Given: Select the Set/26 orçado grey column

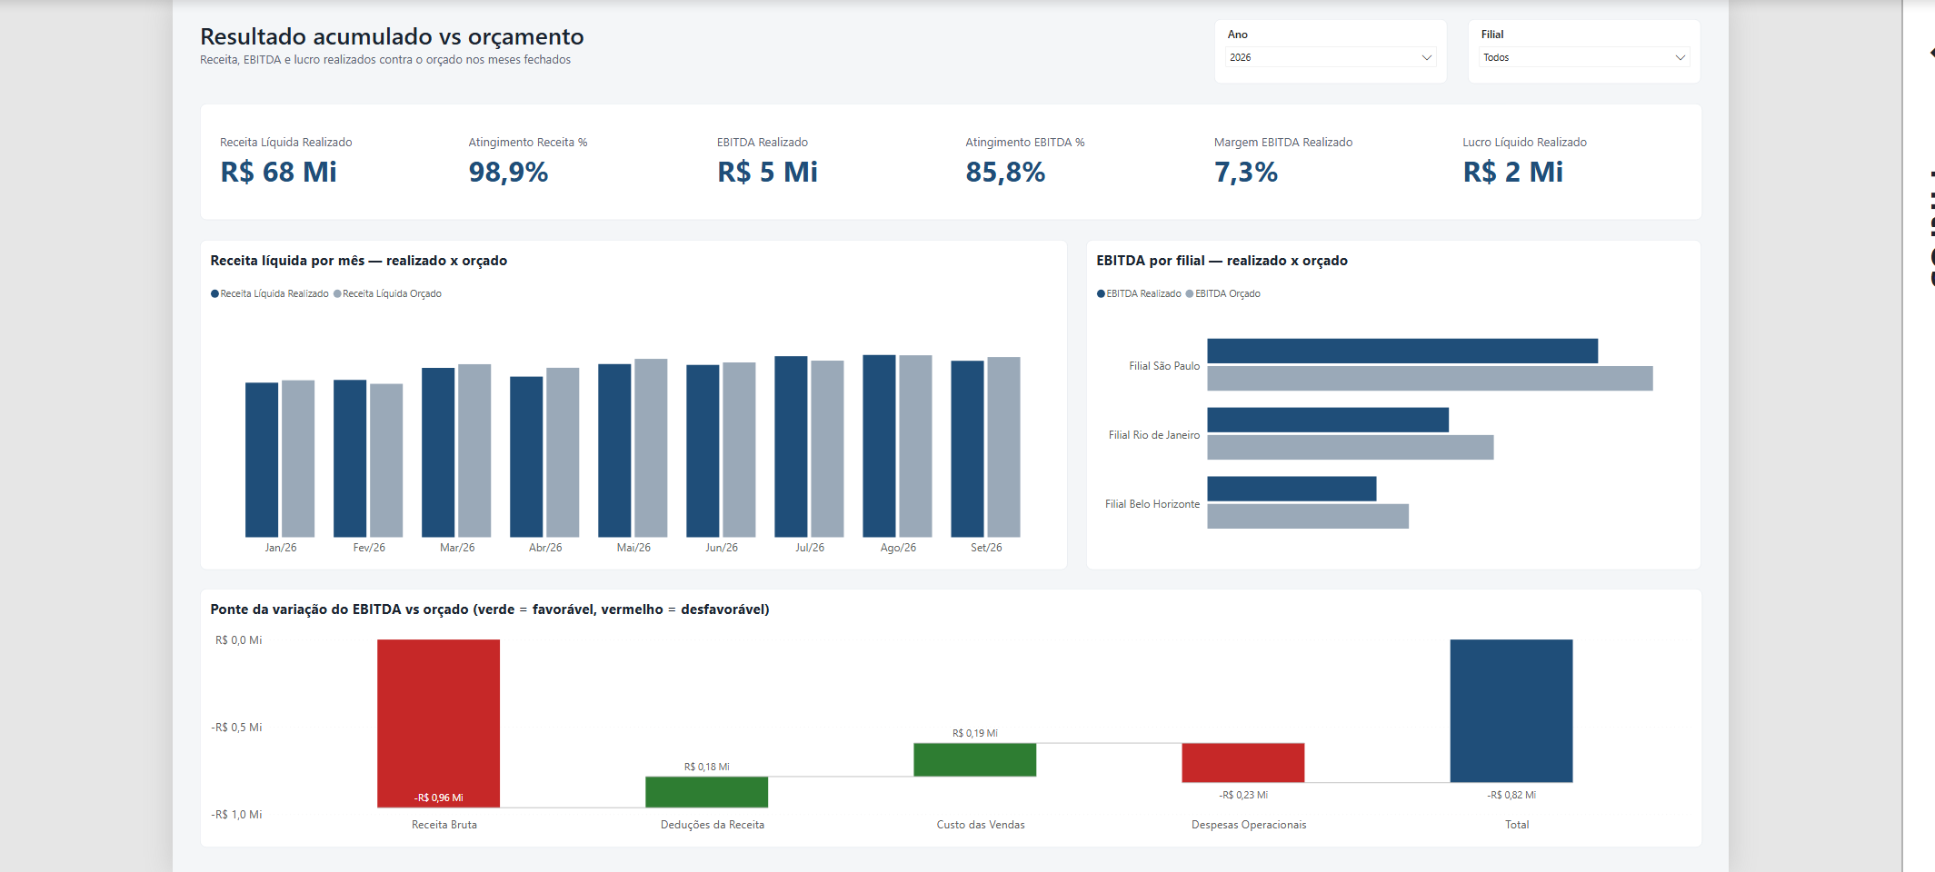Looking at the screenshot, I should click(x=1003, y=447).
